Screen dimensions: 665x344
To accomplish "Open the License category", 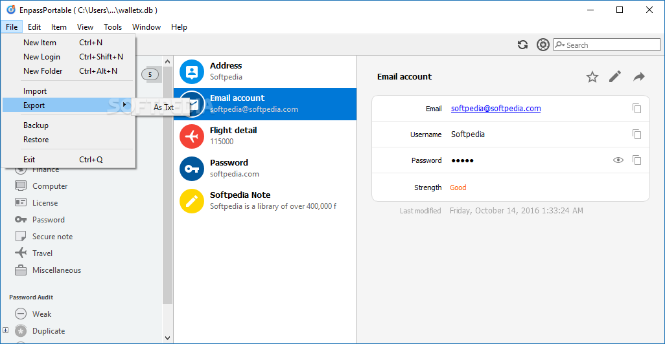I will 45,202.
